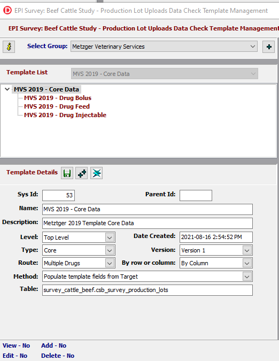Click the add new template plus icon
Image resolution: width=279 pixels, height=361 pixels.
pos(82,173)
